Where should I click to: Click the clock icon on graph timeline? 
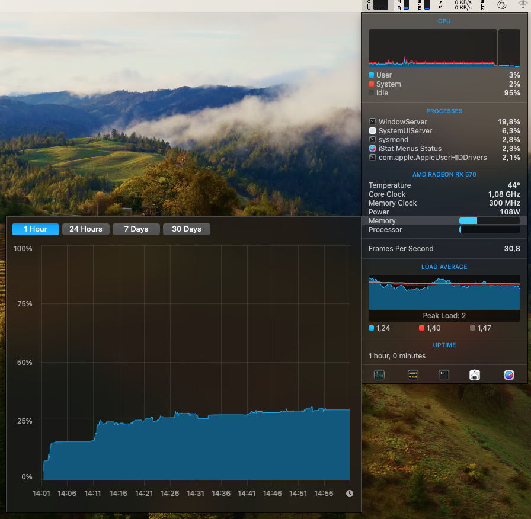tap(350, 494)
